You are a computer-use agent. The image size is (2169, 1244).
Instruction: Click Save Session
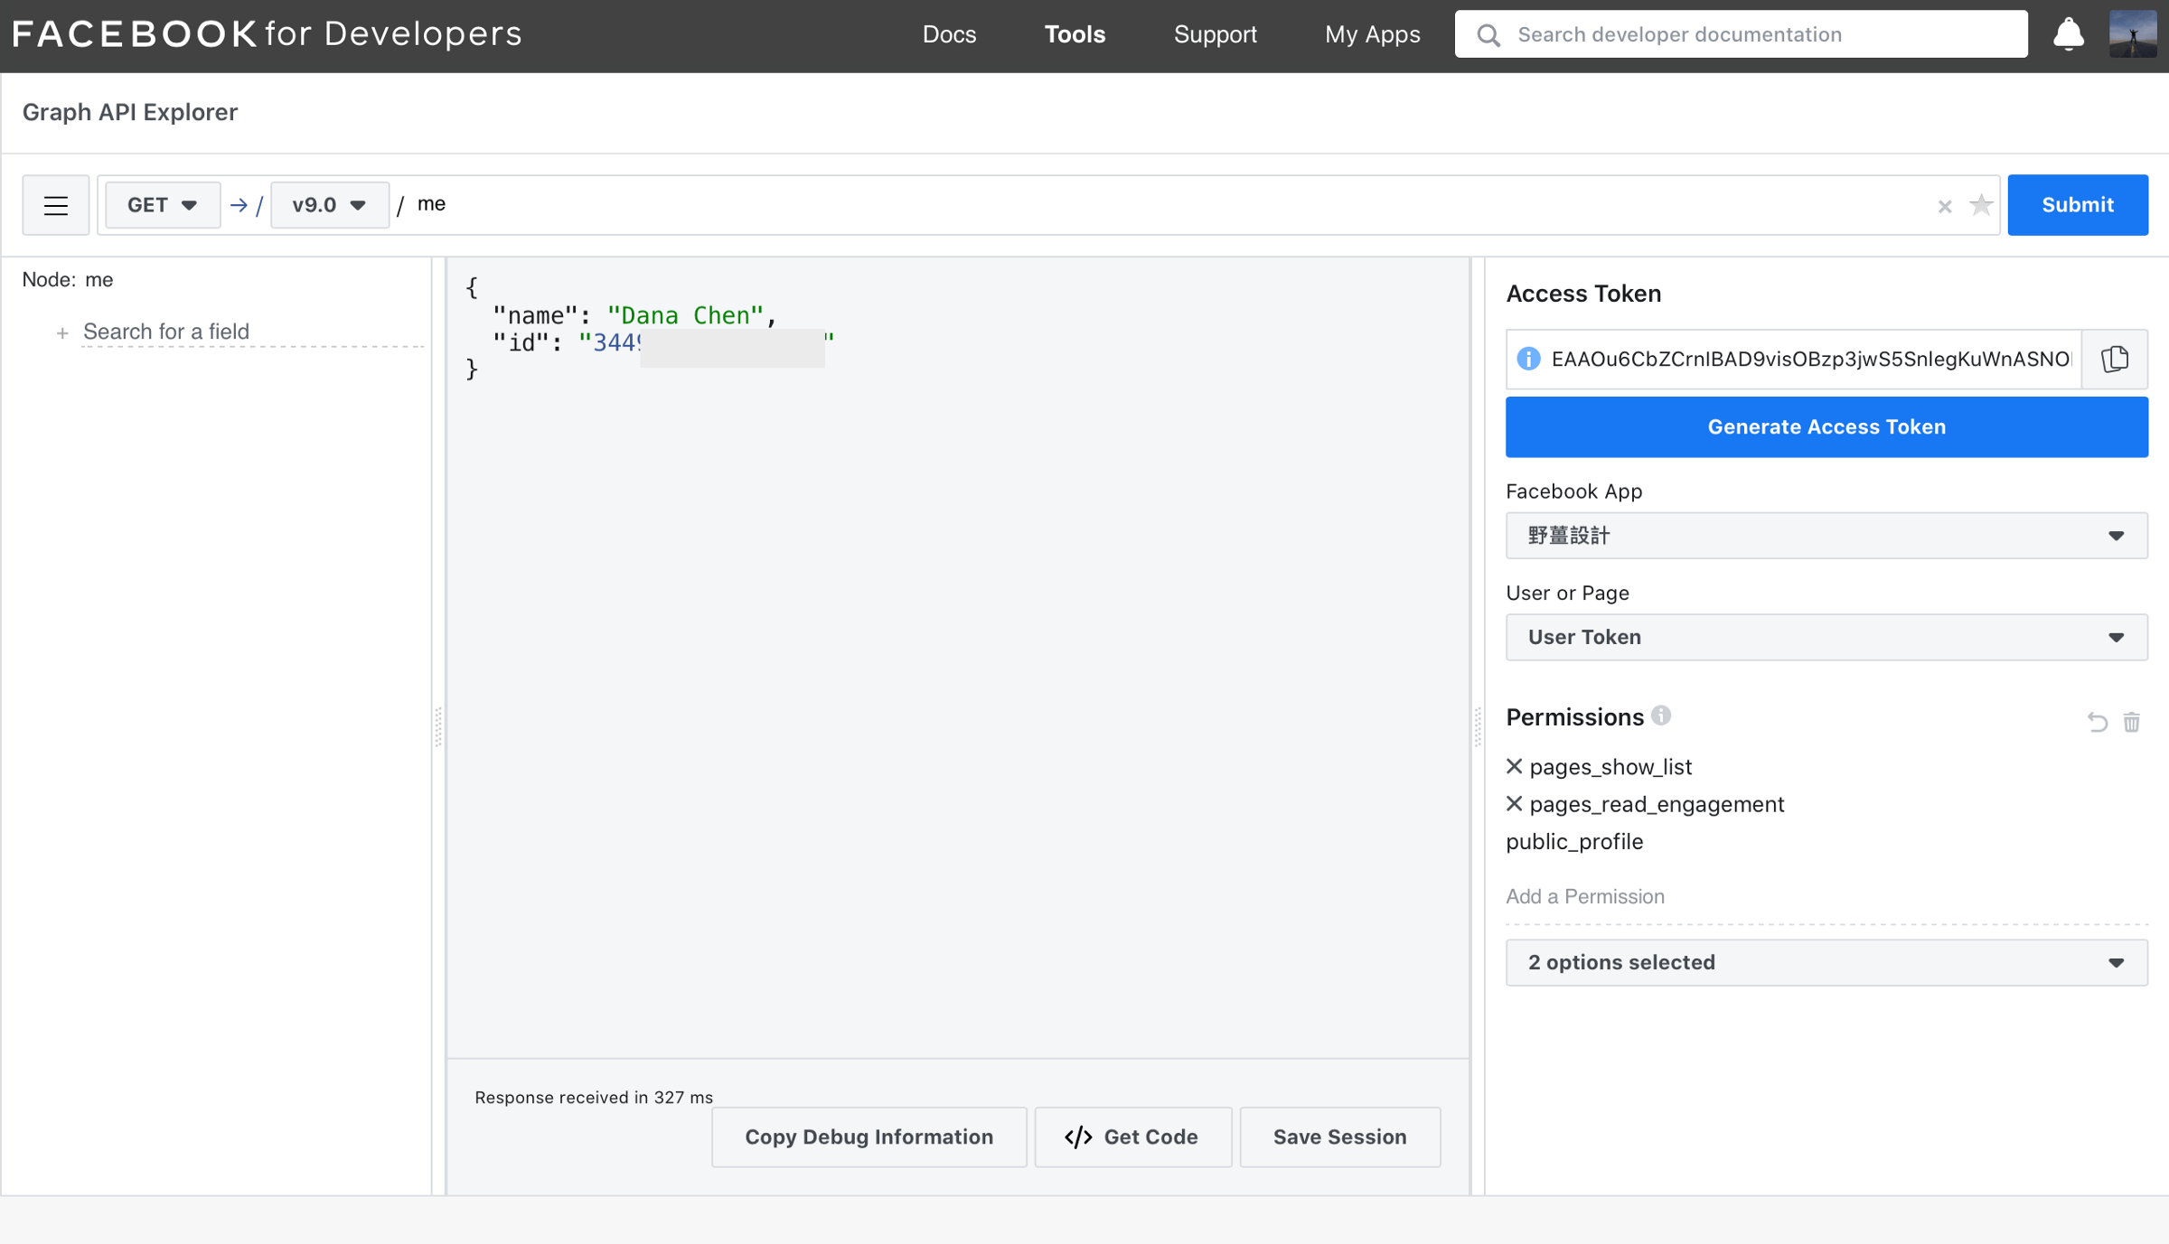[1339, 1136]
